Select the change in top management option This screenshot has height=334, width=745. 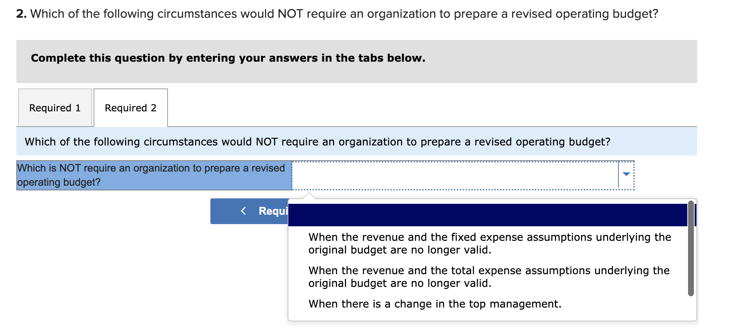click(x=434, y=304)
